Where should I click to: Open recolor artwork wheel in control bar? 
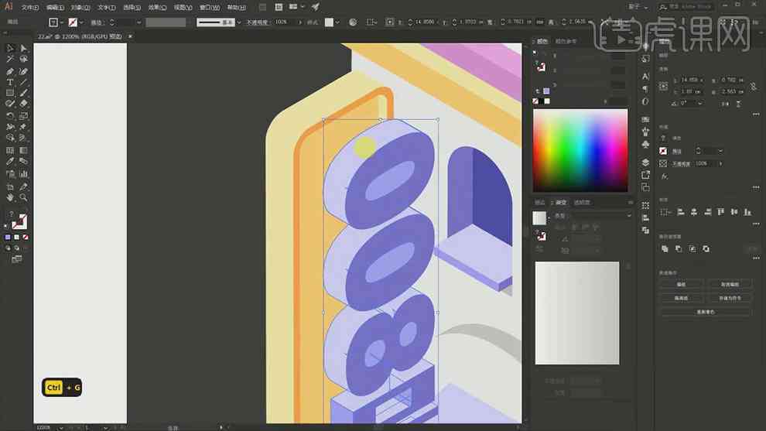click(353, 22)
